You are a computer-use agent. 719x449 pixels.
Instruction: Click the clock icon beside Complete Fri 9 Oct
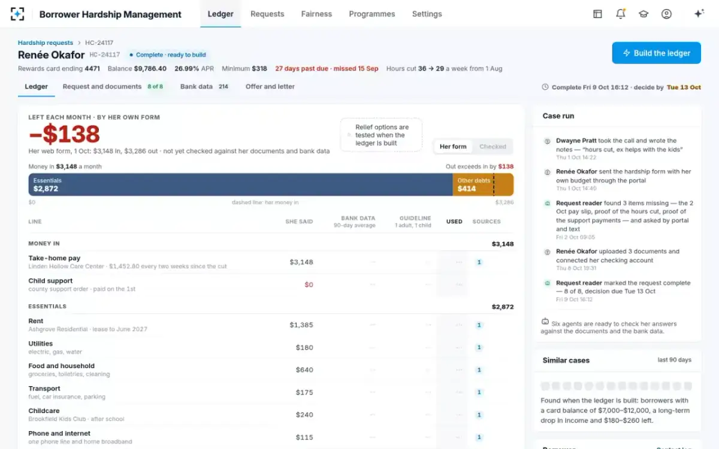(545, 87)
